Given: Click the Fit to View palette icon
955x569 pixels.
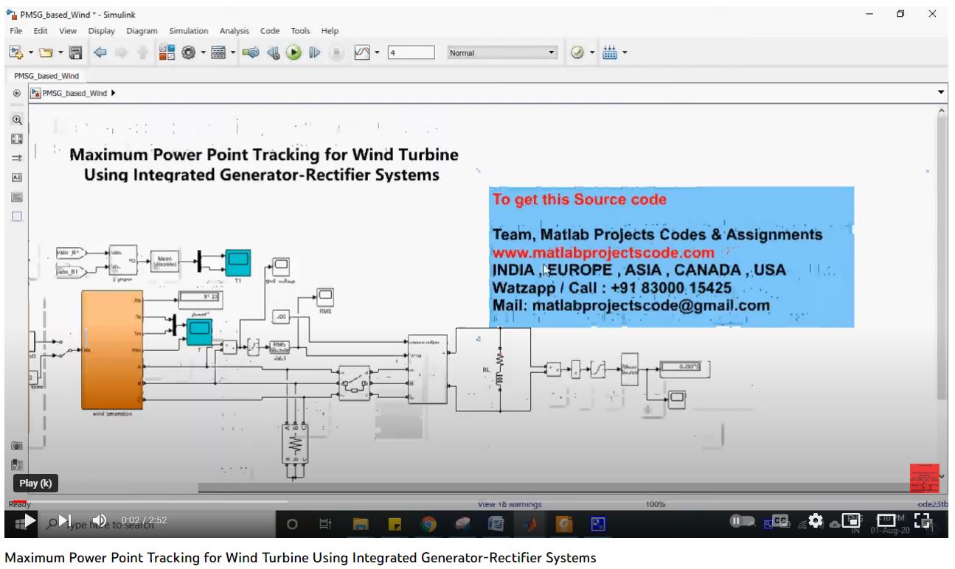Looking at the screenshot, I should click(17, 139).
